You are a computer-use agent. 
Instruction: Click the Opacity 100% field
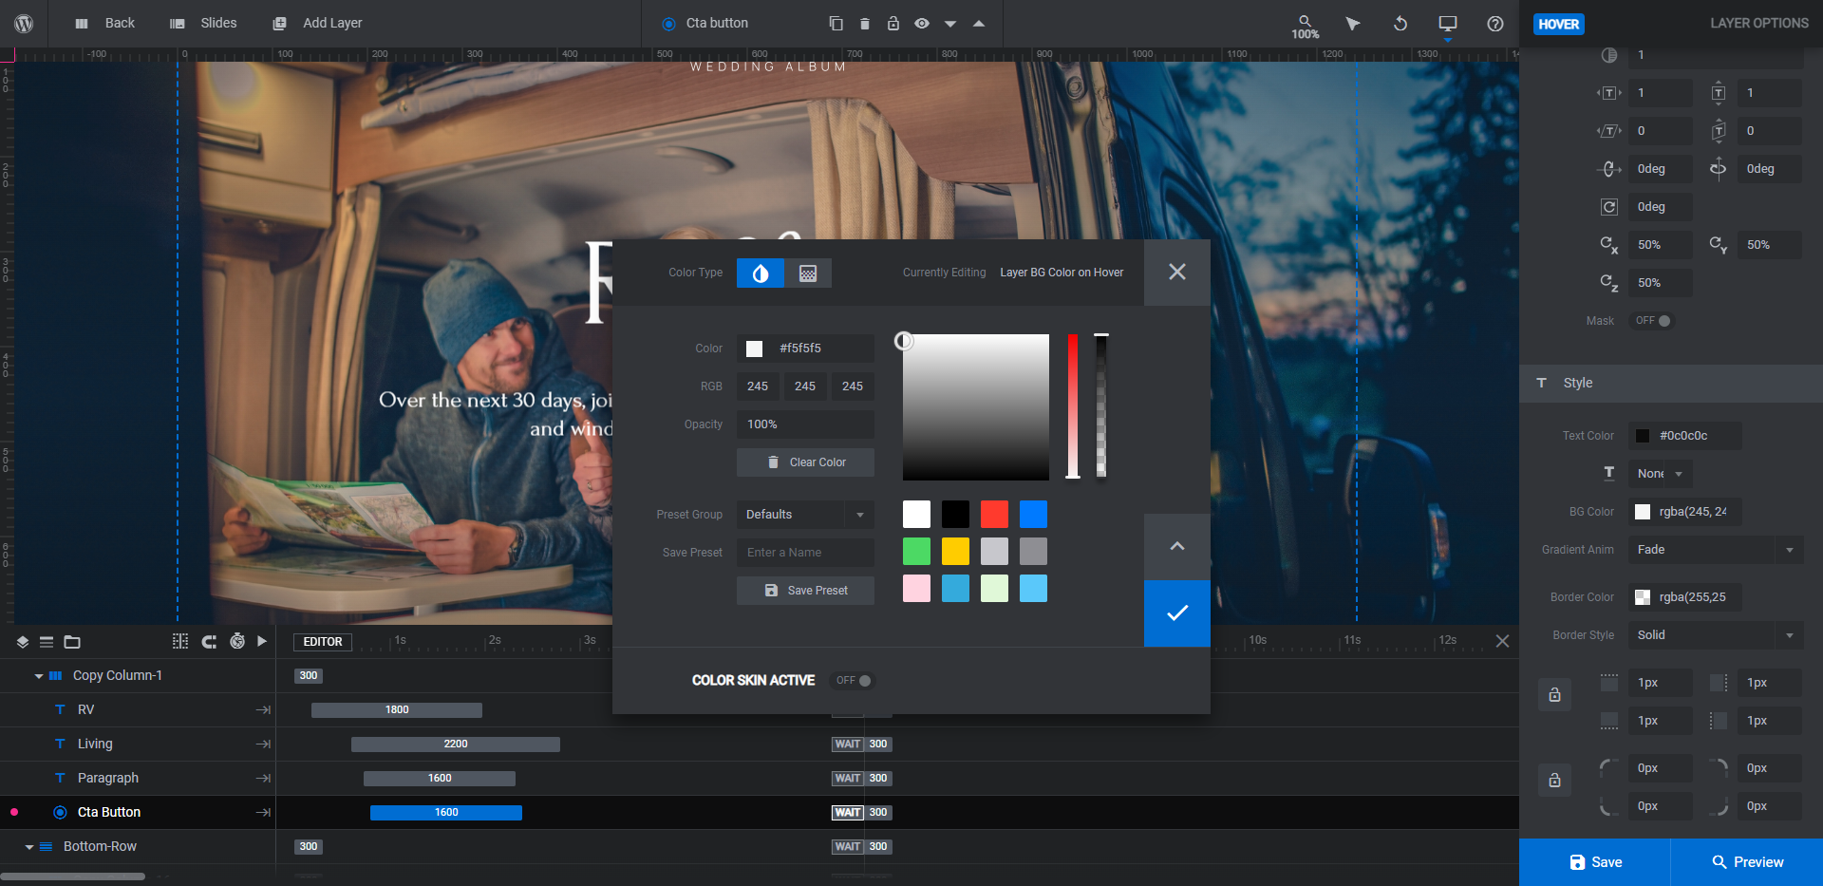(x=805, y=424)
